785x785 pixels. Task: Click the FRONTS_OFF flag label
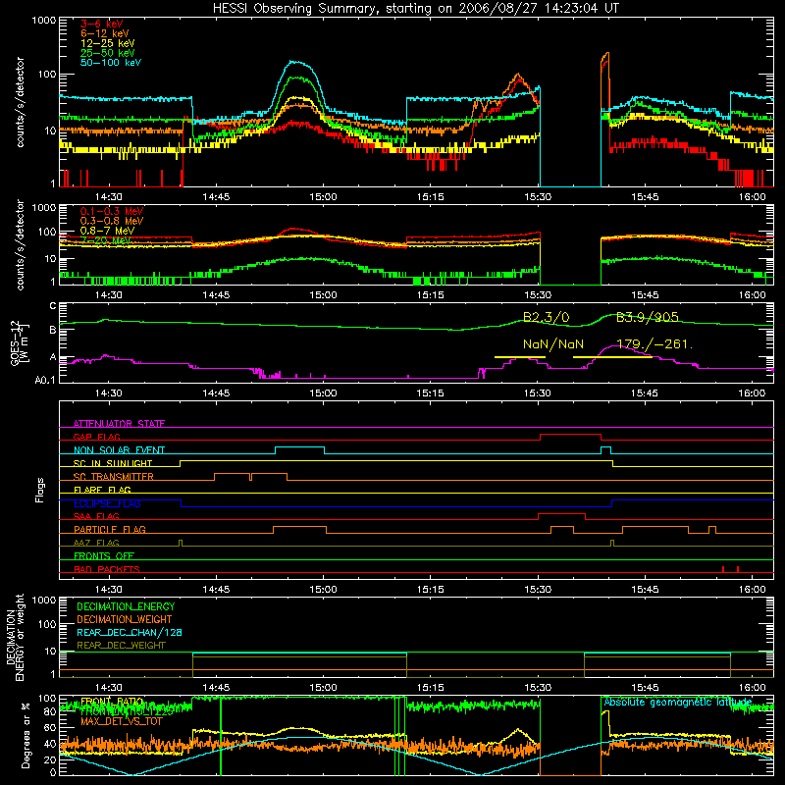(x=104, y=555)
